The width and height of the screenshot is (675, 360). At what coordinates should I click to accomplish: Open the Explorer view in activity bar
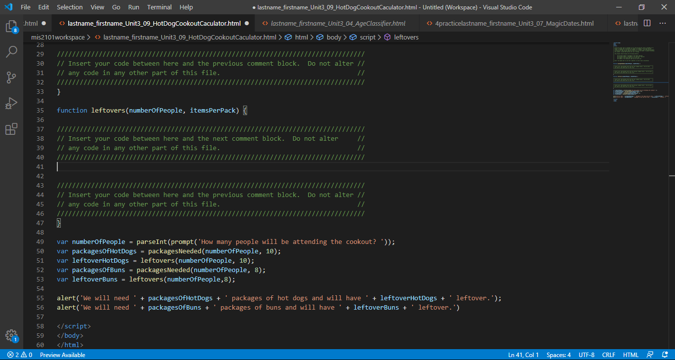11,26
